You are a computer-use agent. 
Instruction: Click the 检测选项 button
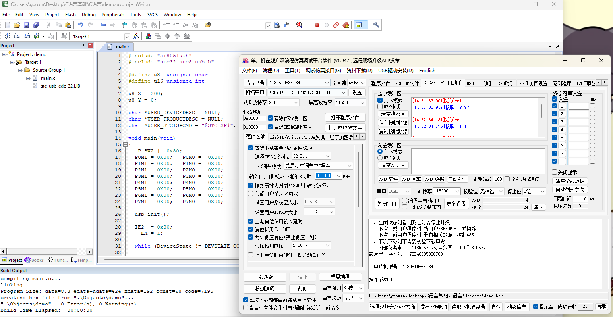point(265,289)
